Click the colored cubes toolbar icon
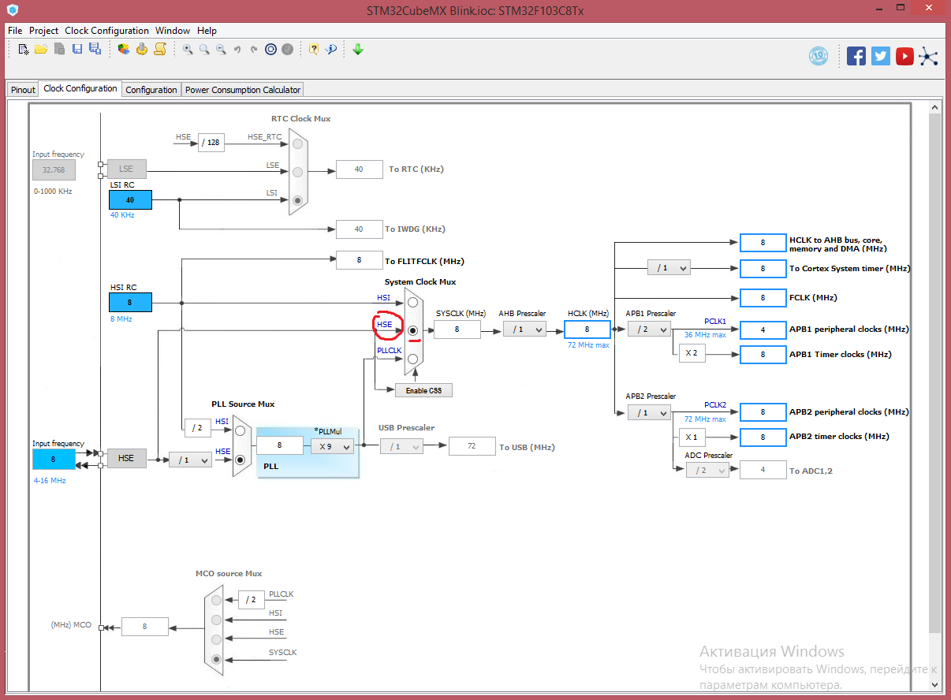Screen dimensions: 951x700 [x=124, y=49]
